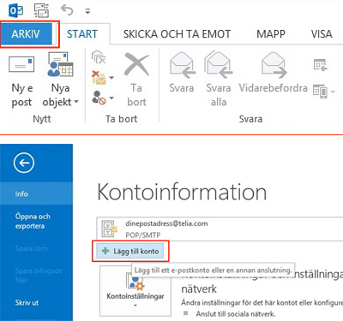
Task: Click Svara alla to reply all
Action: [x=219, y=79]
